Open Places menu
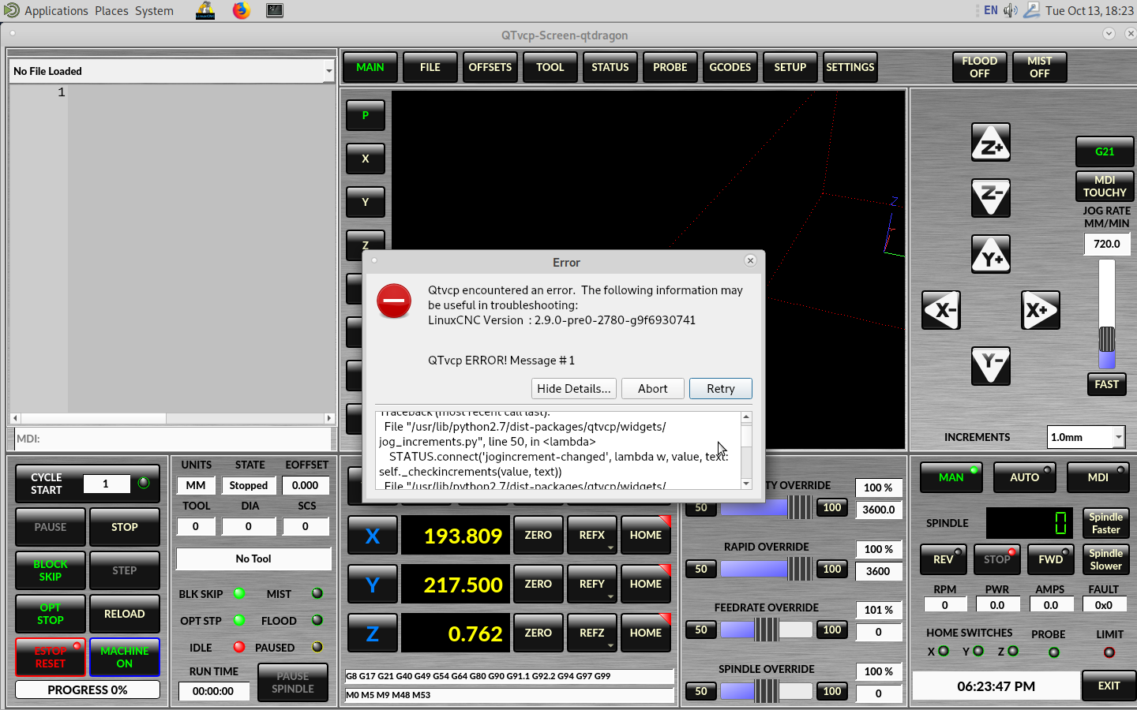The image size is (1137, 710). pyautogui.click(x=111, y=11)
